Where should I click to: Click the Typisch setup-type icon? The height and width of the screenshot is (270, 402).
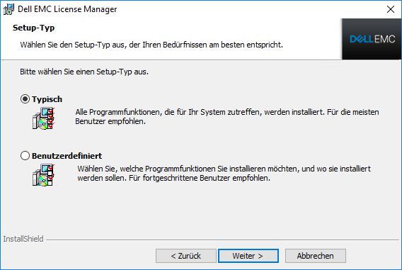coord(43,118)
